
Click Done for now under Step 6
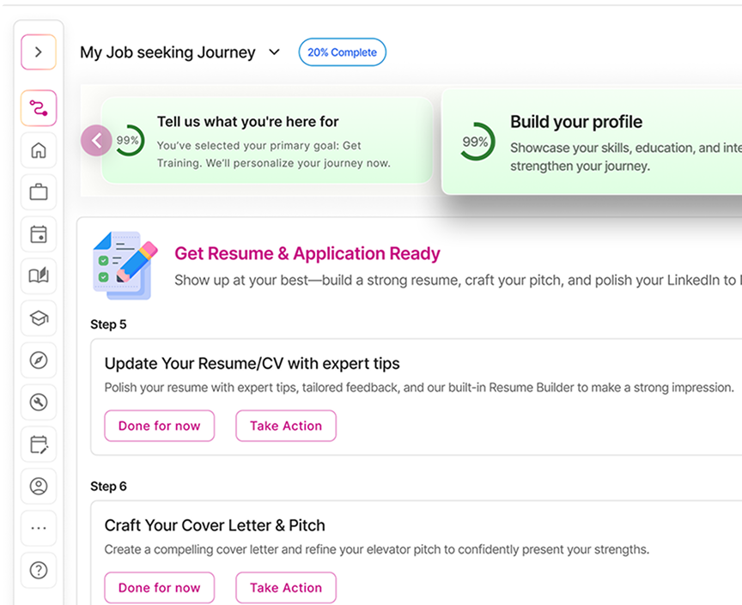coord(159,588)
